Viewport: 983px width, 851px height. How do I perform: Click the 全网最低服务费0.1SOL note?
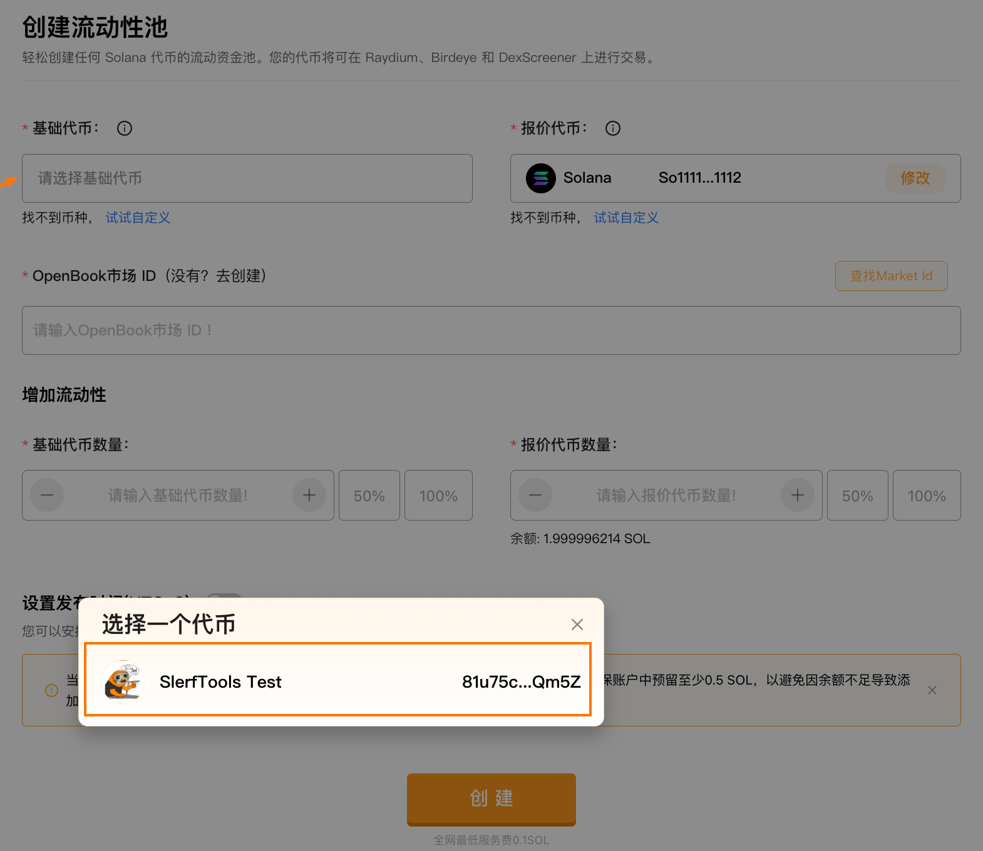(491, 840)
